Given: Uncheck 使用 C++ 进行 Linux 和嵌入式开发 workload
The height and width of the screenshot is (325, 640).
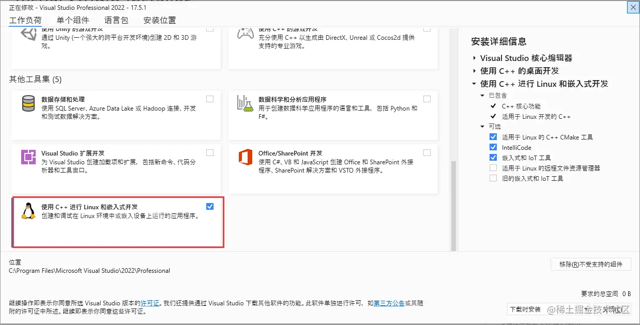Looking at the screenshot, I should (210, 207).
